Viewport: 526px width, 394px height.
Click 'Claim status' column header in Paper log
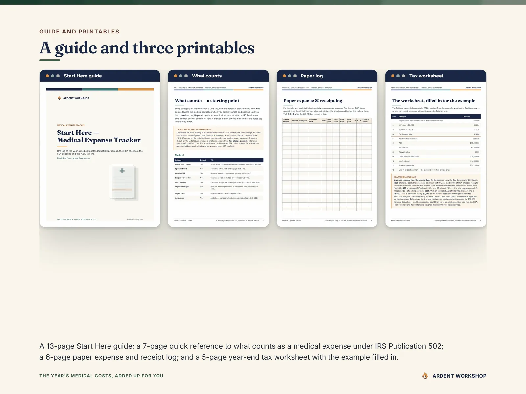[366, 120]
